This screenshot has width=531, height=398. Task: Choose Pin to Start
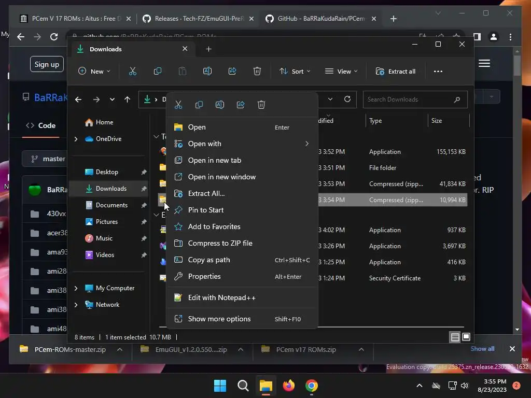click(242, 210)
